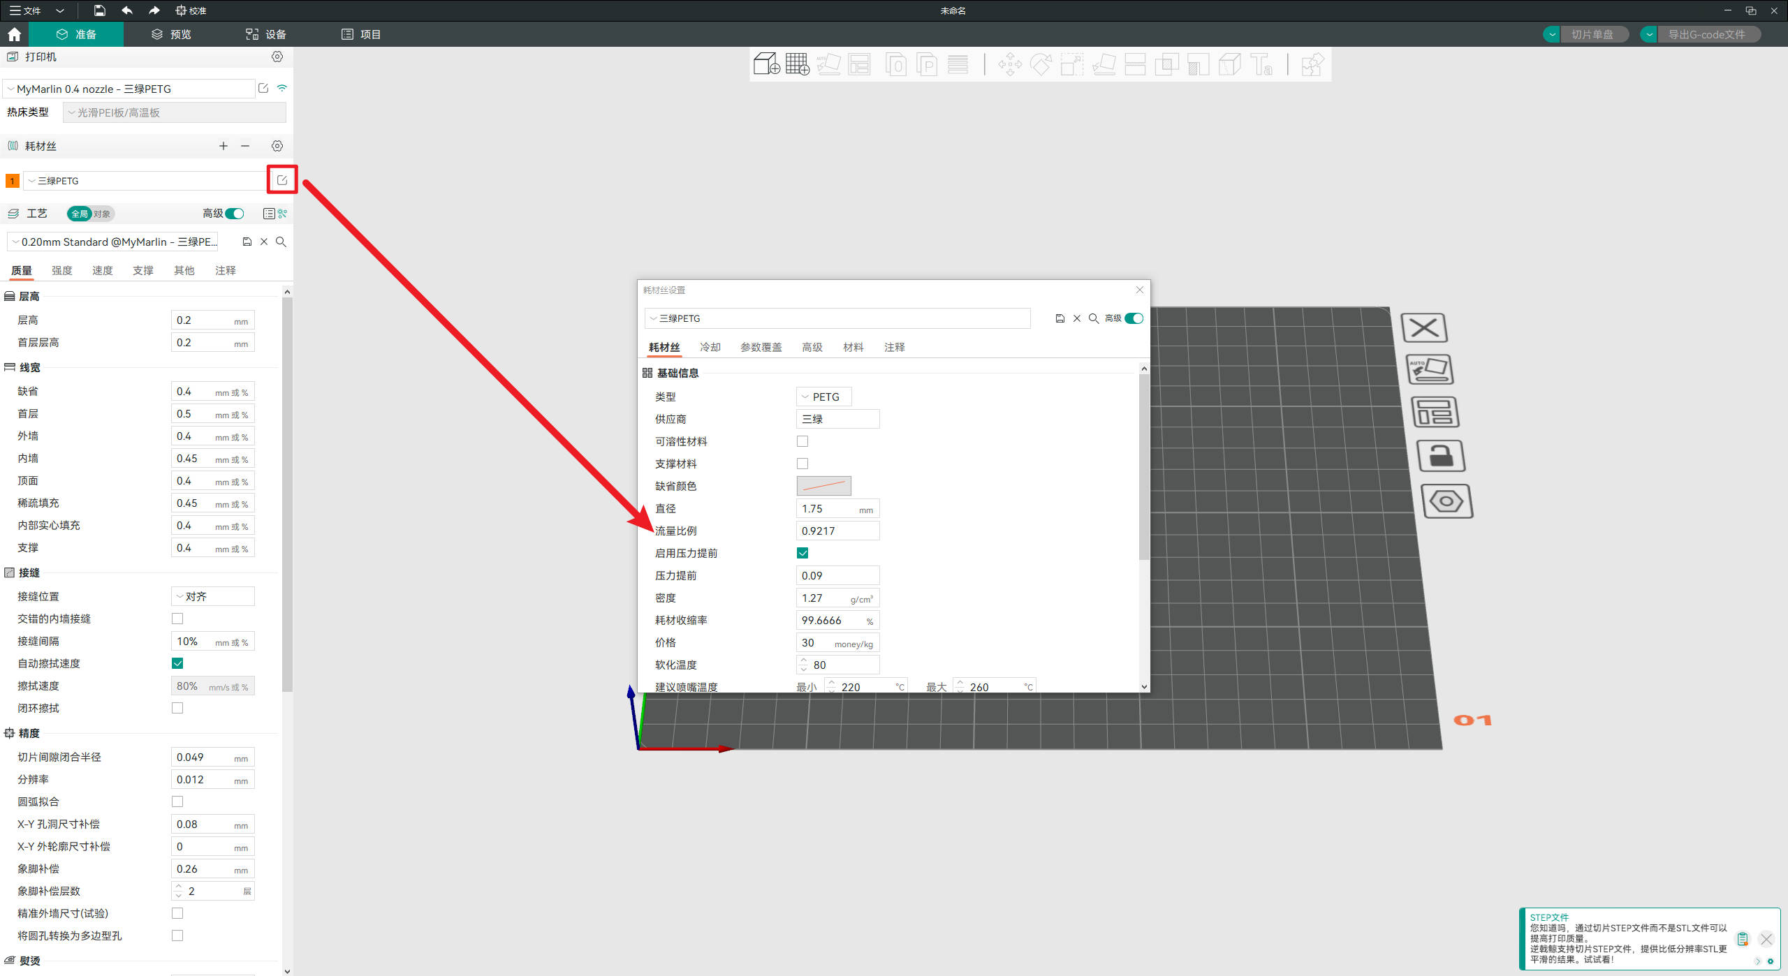The width and height of the screenshot is (1788, 976).
Task: Open the 文件 menu dropdown arrow
Action: point(60,10)
